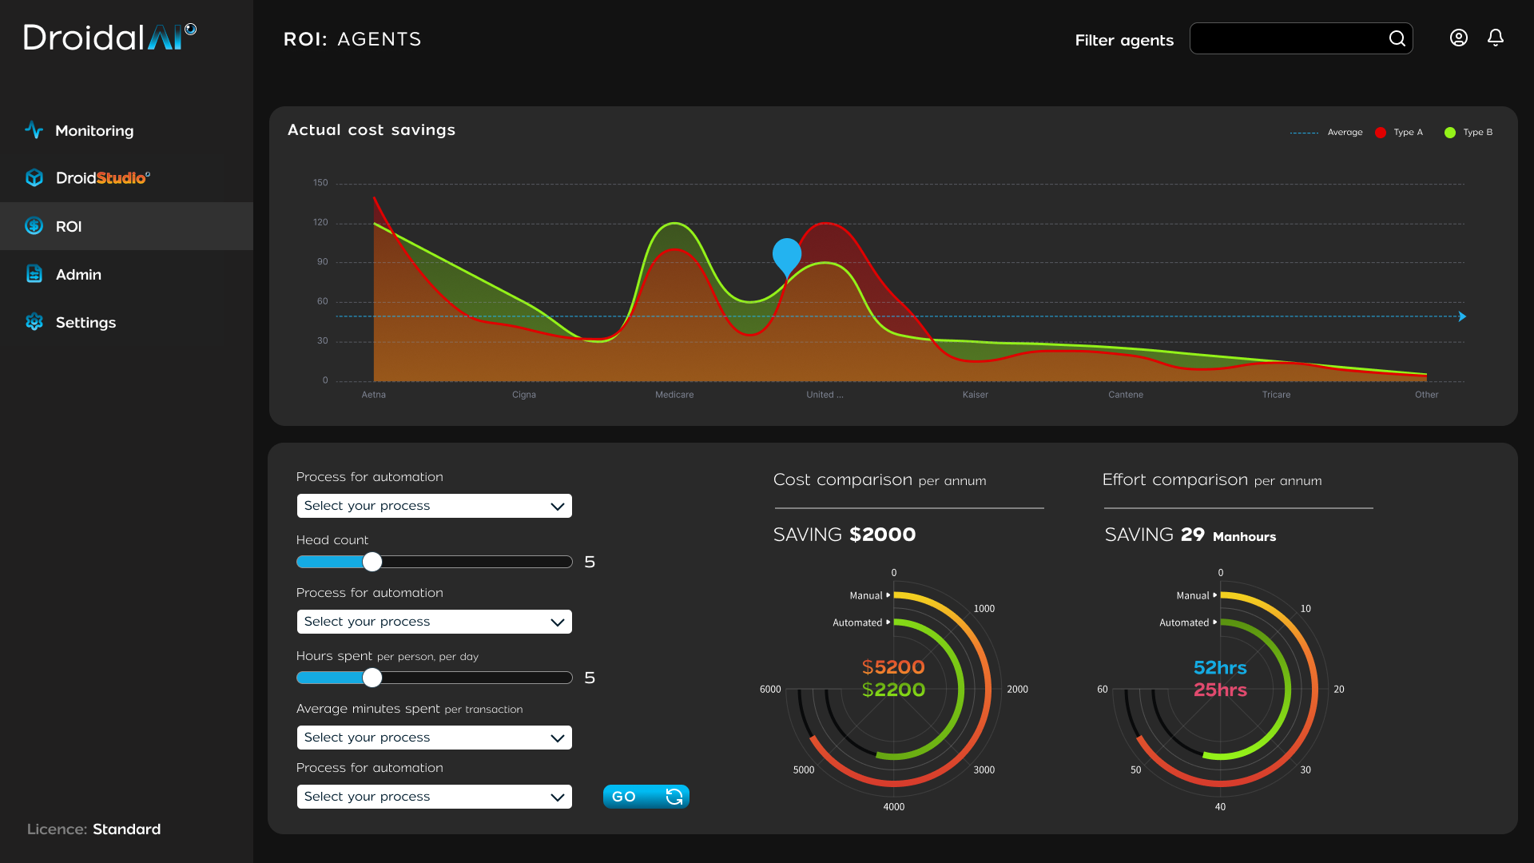Expand the dropdown beside GO button
Viewport: 1534px width, 863px height.
434,797
